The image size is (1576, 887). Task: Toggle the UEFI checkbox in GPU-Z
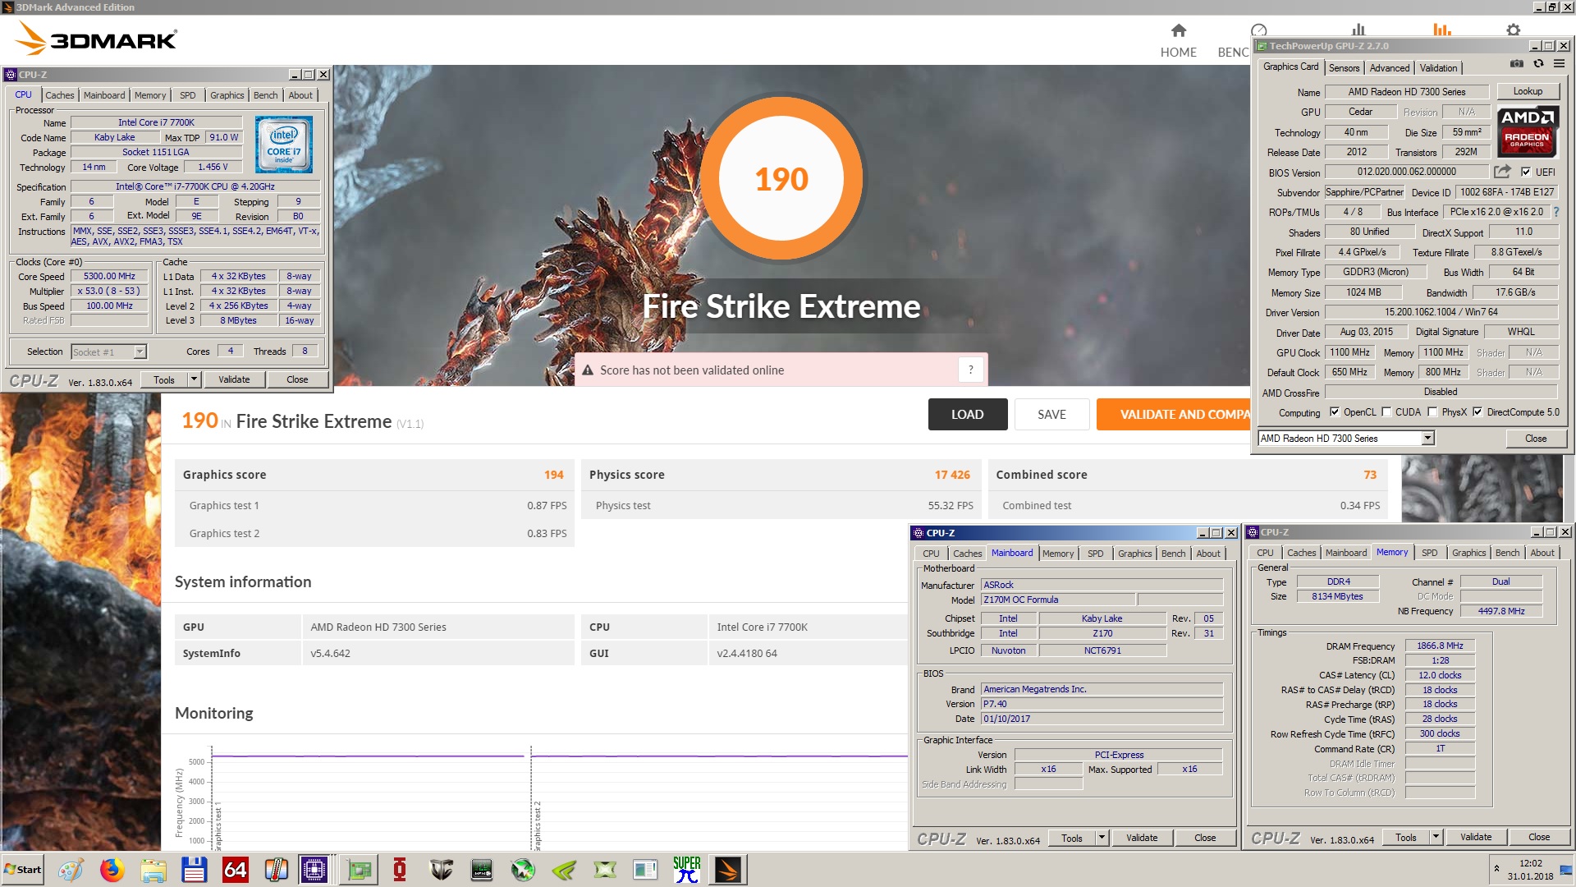(1525, 172)
